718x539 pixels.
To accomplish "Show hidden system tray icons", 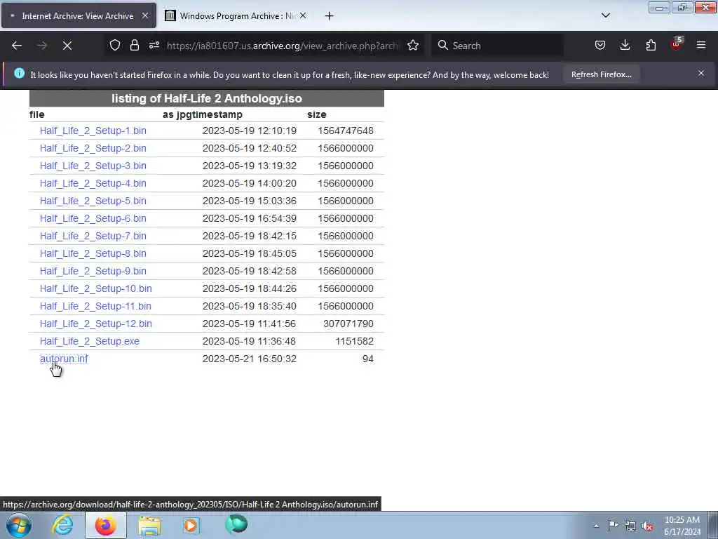I will (x=596, y=526).
